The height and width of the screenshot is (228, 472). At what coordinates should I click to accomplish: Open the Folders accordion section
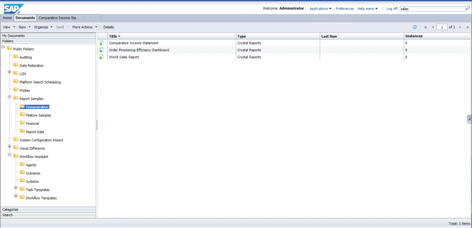48,41
